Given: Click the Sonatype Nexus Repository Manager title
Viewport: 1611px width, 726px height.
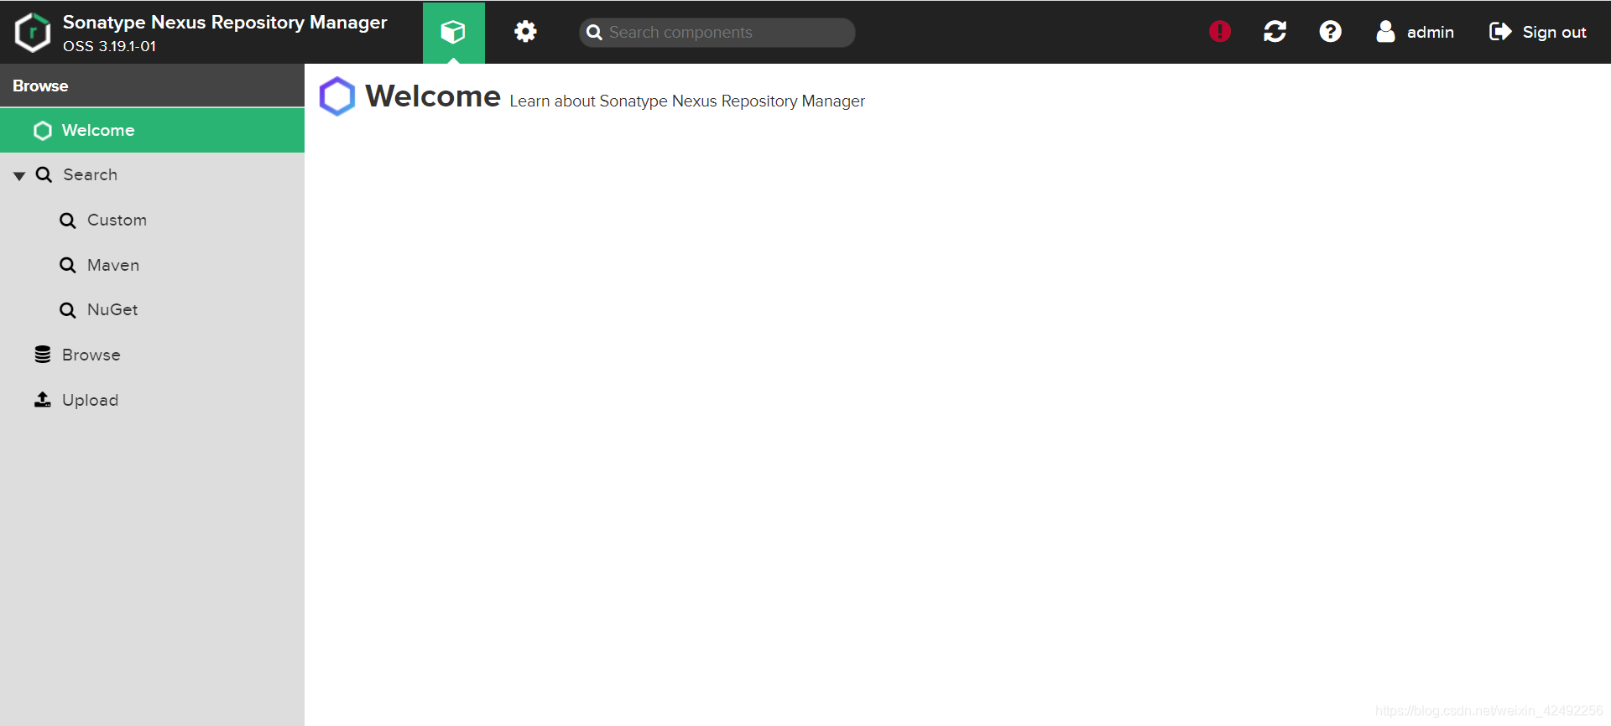Looking at the screenshot, I should point(225,23).
